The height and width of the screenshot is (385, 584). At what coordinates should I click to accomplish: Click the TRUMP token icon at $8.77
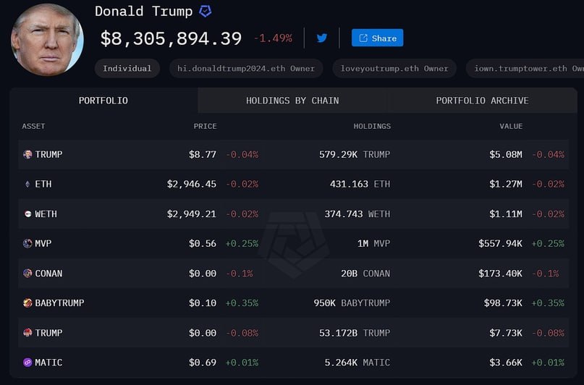(x=27, y=154)
